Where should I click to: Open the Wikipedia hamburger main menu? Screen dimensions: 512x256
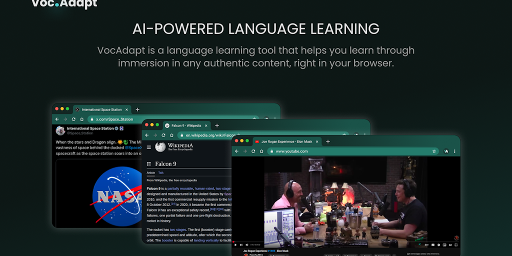149,147
